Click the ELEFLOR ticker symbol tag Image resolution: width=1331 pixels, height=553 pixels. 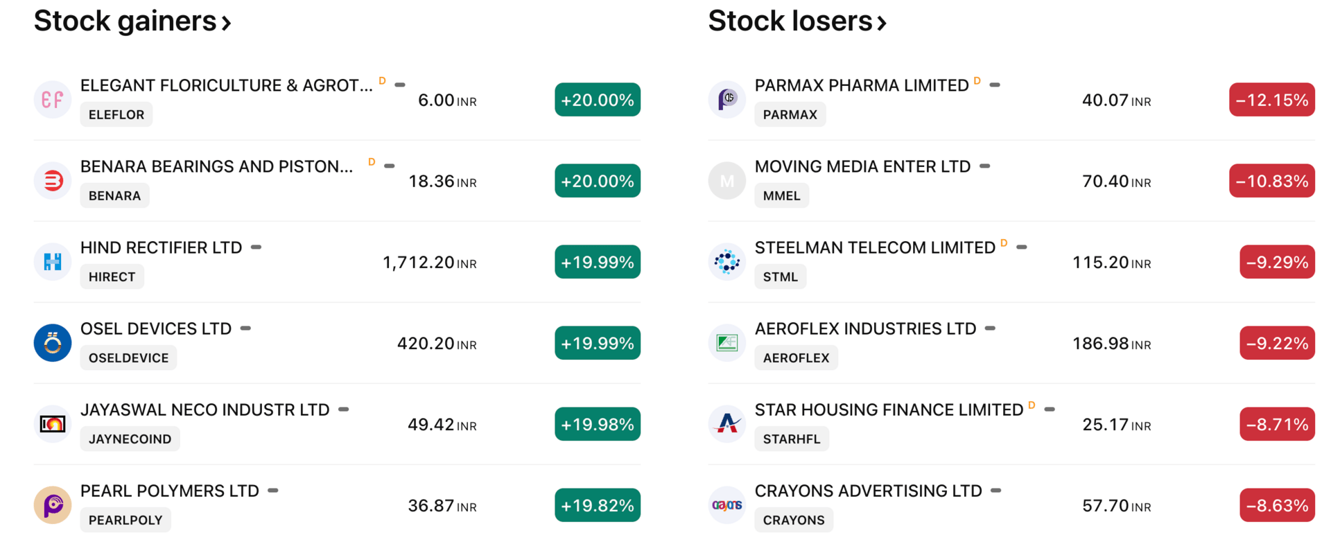pos(116,115)
